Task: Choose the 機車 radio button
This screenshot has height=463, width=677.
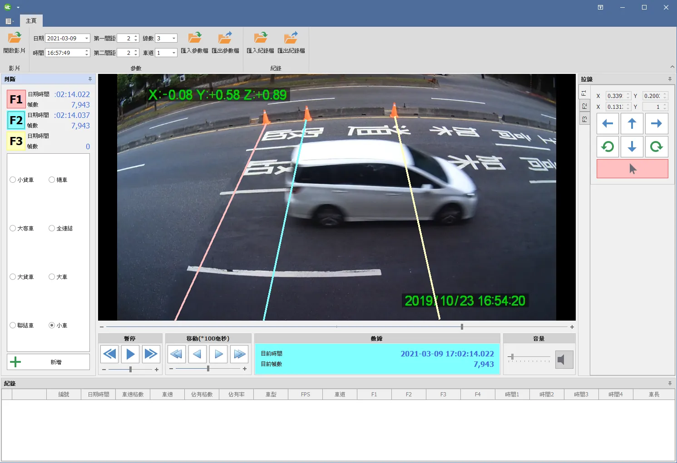Action: click(52, 180)
